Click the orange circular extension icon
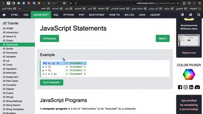Viewport: 203px width, 114px height. (39, 3)
